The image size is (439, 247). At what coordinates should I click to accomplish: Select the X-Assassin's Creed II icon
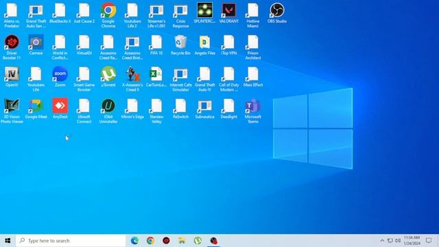coord(132,80)
